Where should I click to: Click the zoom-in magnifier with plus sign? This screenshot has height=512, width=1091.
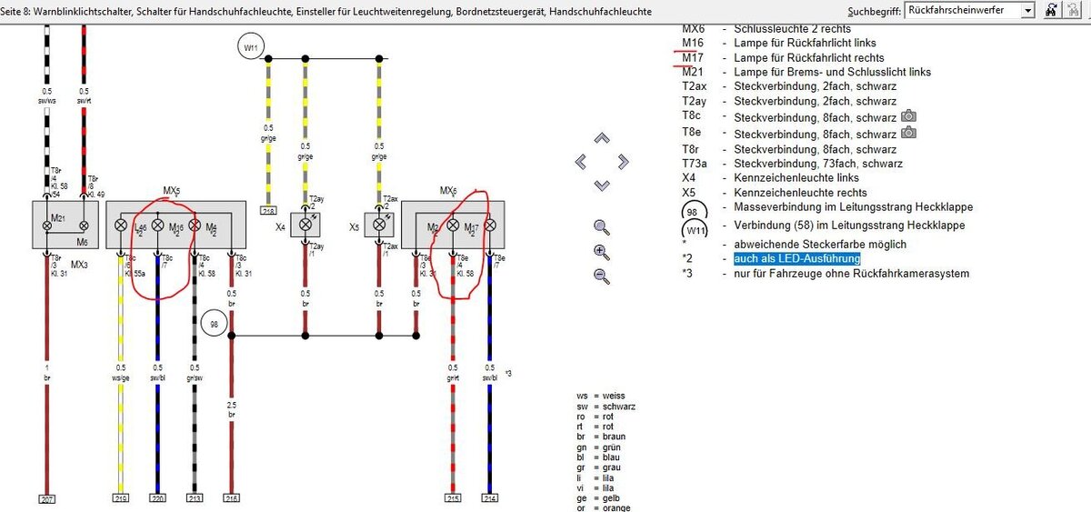coord(601,252)
